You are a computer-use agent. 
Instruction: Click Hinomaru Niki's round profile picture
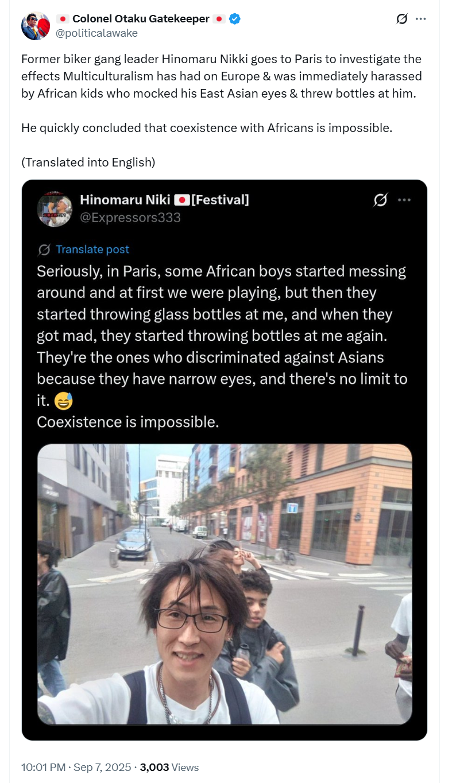pyautogui.click(x=54, y=209)
